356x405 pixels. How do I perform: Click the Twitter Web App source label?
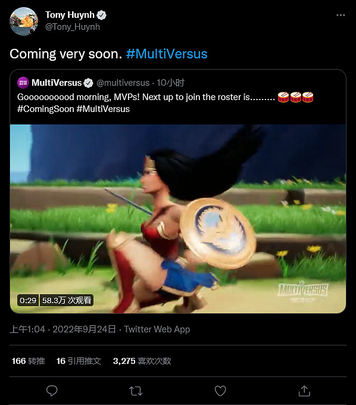click(x=157, y=329)
